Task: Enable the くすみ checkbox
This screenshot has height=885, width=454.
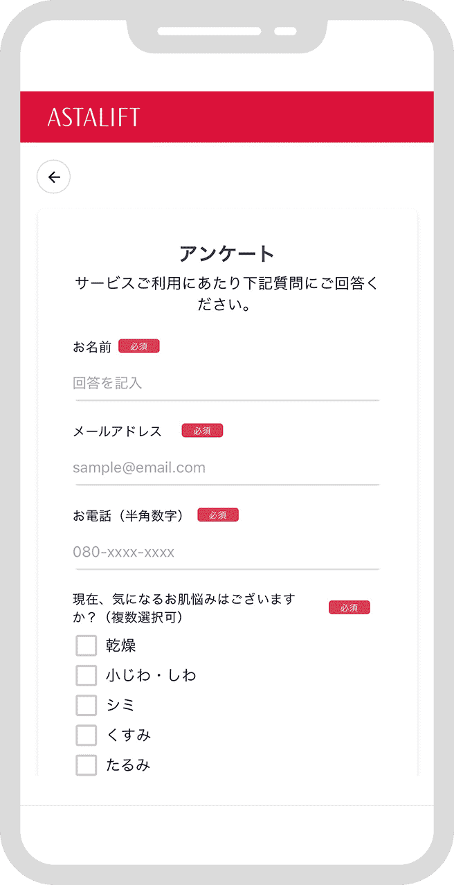Action: [x=86, y=735]
